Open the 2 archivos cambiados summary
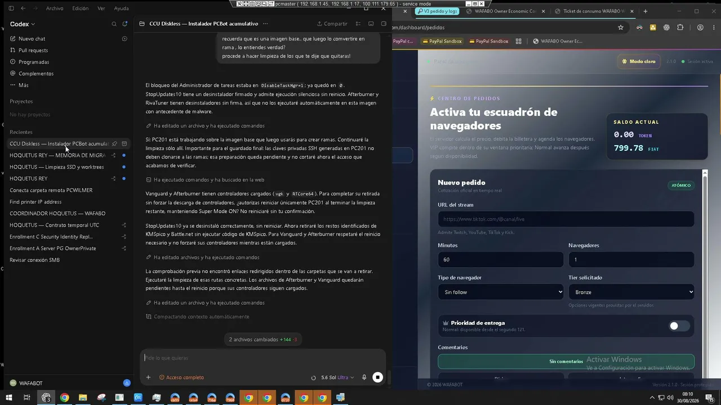Viewport: 721px width, 405px height. [262, 340]
